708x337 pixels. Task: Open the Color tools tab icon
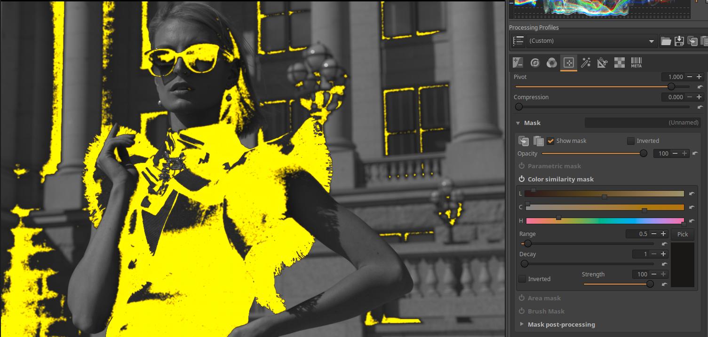pyautogui.click(x=552, y=63)
